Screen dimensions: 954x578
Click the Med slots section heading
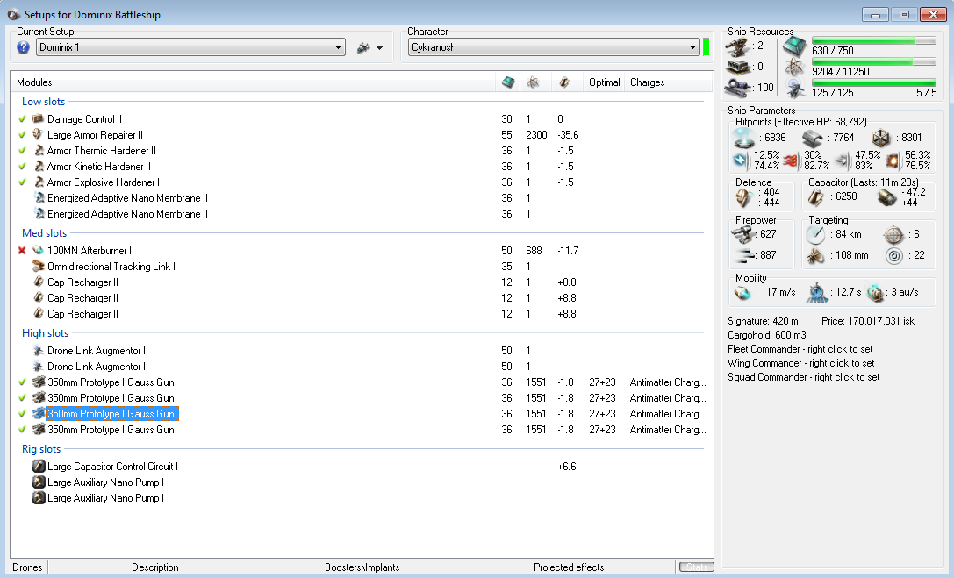(x=45, y=233)
